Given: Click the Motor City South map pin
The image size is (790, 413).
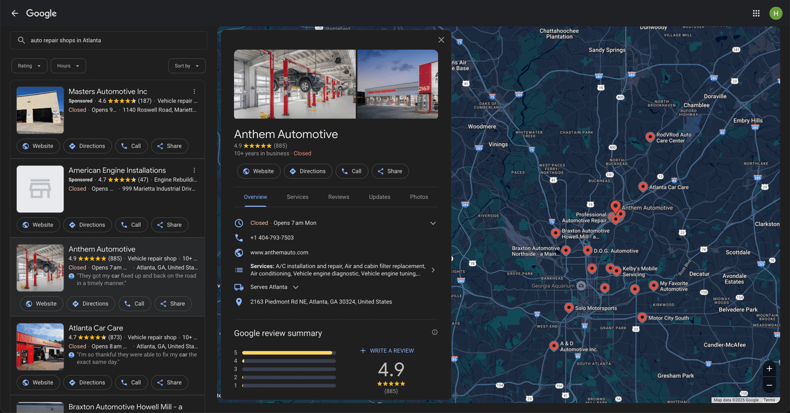Looking at the screenshot, I should [x=642, y=317].
